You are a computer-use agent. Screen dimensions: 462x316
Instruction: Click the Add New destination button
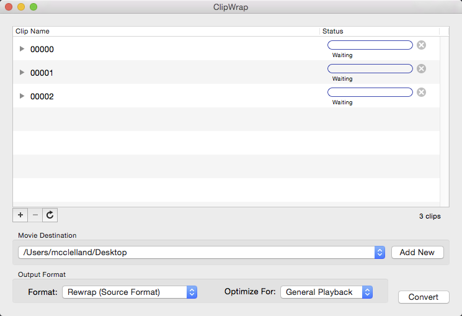(x=417, y=253)
